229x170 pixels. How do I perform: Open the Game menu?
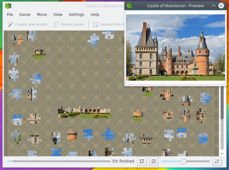25,15
